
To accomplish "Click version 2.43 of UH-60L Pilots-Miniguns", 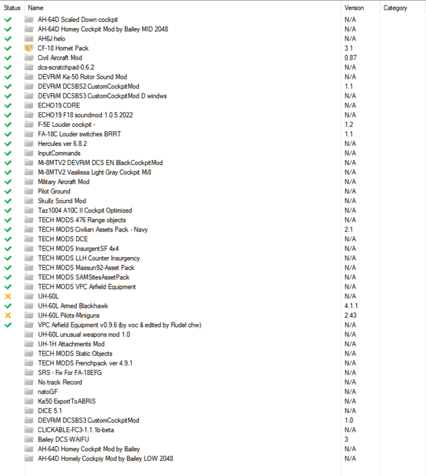I will point(351,315).
